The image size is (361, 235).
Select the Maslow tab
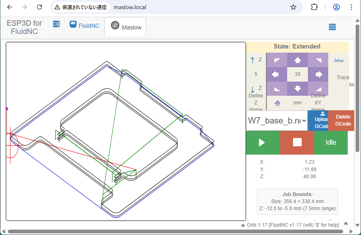(x=125, y=26)
